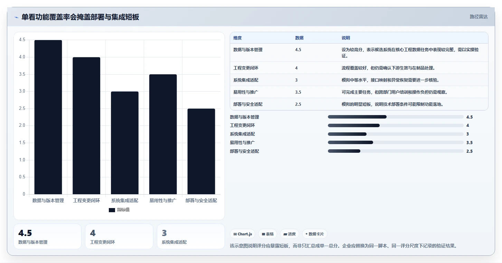Open the 4.5 数据与版本管理 data card
This screenshot has height=263, width=502.
point(48,236)
